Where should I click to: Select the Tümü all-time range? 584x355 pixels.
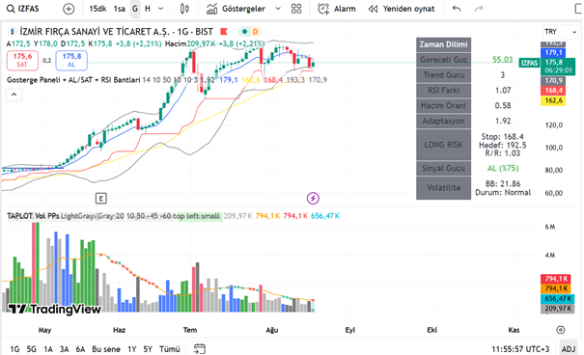tap(170, 349)
